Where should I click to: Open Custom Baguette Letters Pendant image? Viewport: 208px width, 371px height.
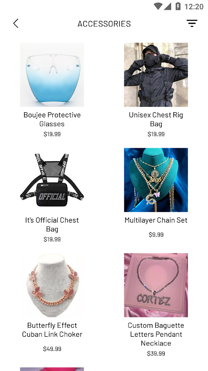(x=156, y=285)
